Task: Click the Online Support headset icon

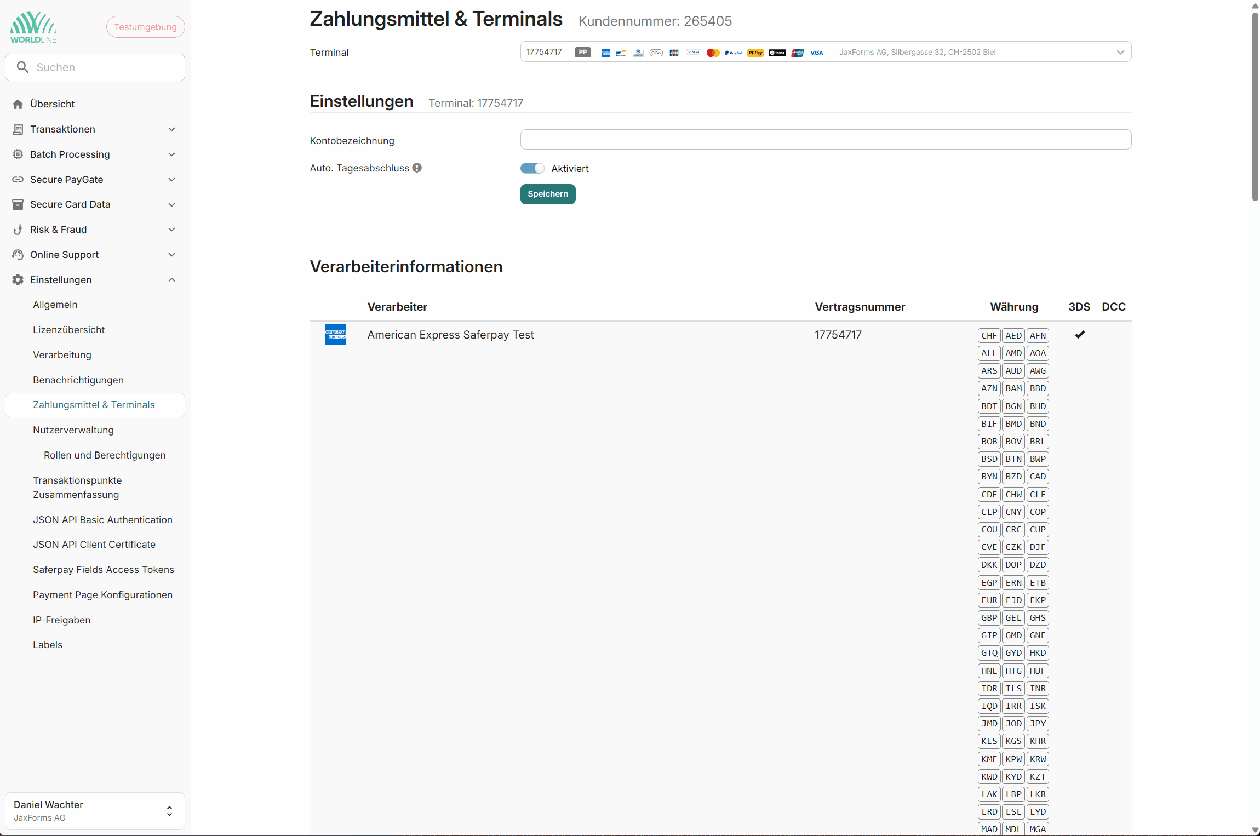Action: [x=18, y=255]
